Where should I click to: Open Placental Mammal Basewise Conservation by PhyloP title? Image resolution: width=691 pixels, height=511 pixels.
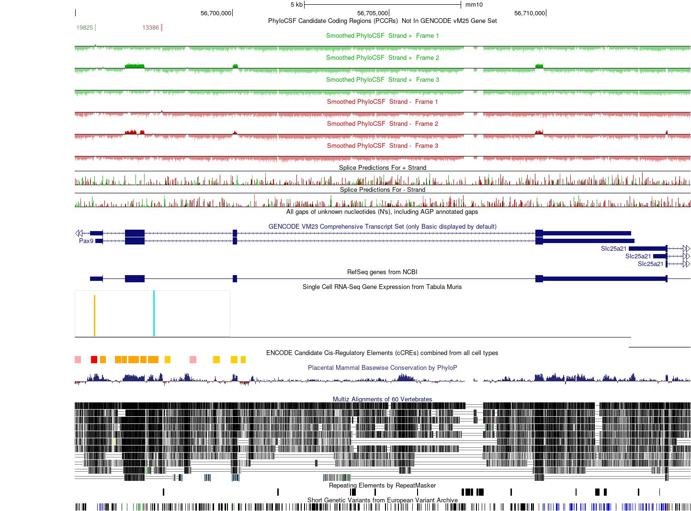tap(382, 367)
